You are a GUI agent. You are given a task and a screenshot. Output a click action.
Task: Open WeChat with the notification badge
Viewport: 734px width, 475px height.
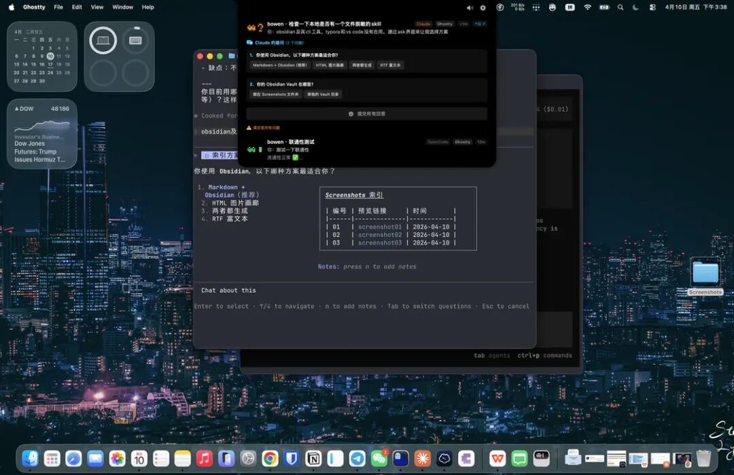(x=379, y=459)
